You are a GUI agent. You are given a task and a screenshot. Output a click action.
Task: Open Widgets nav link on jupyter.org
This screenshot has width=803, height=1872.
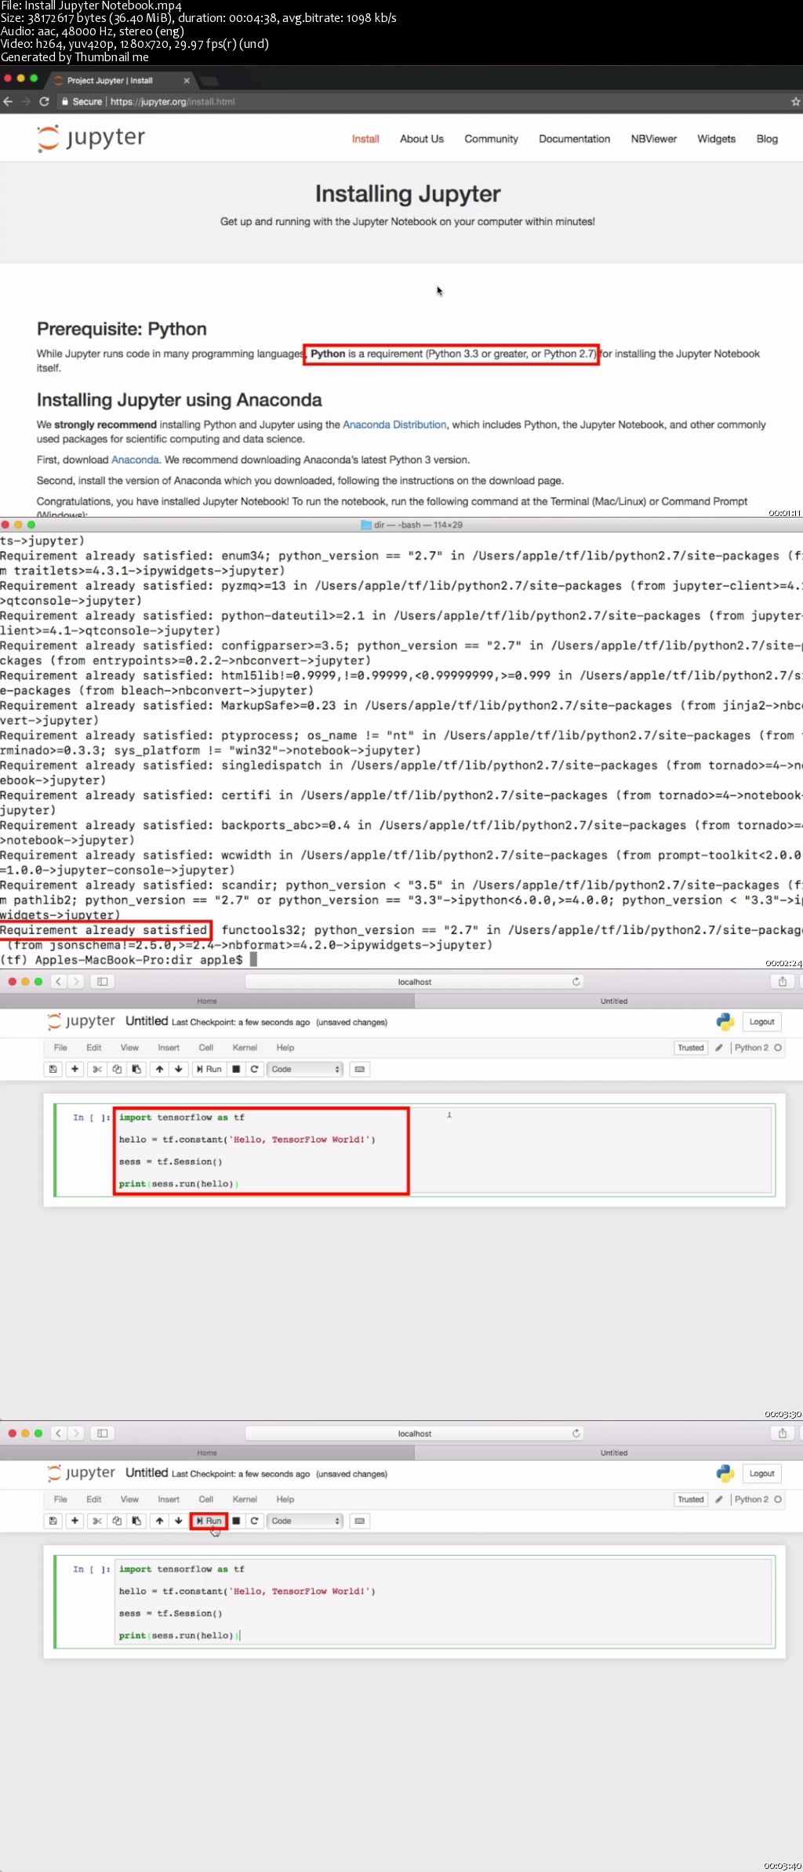click(717, 139)
